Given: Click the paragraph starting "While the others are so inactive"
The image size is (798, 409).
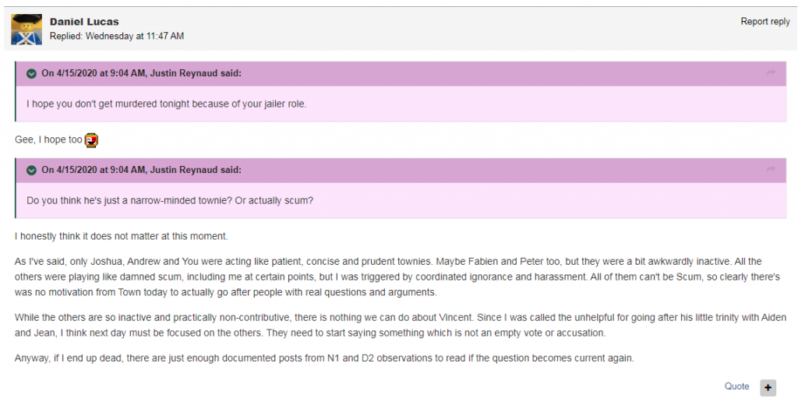Looking at the screenshot, I should click(390, 326).
